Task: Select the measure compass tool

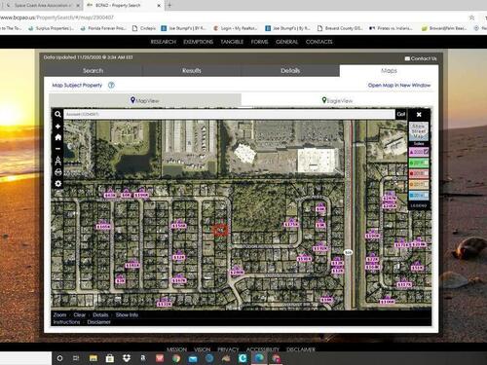Action: click(58, 161)
